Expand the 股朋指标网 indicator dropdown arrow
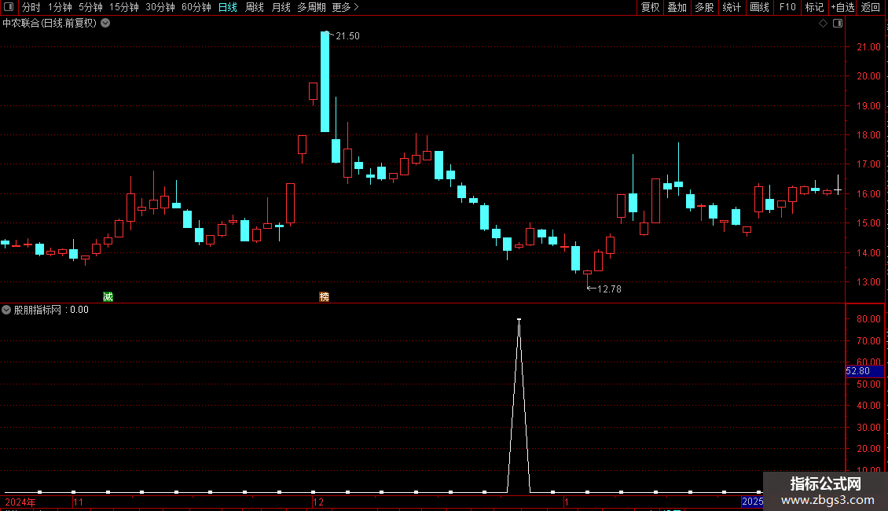The image size is (888, 511). pos(6,310)
